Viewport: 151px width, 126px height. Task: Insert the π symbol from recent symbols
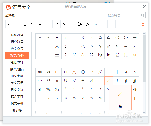click(x=33, y=24)
